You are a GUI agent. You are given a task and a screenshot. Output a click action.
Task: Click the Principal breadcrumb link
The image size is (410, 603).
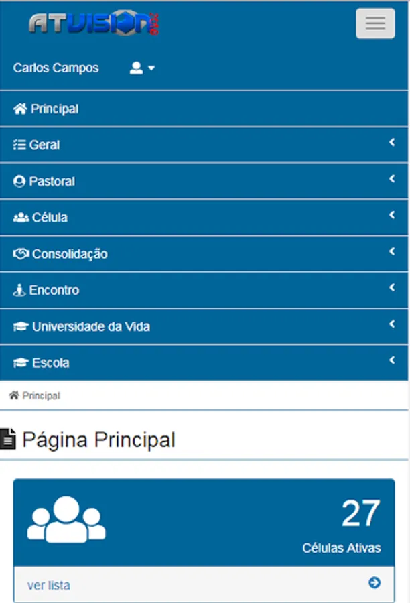click(x=41, y=396)
